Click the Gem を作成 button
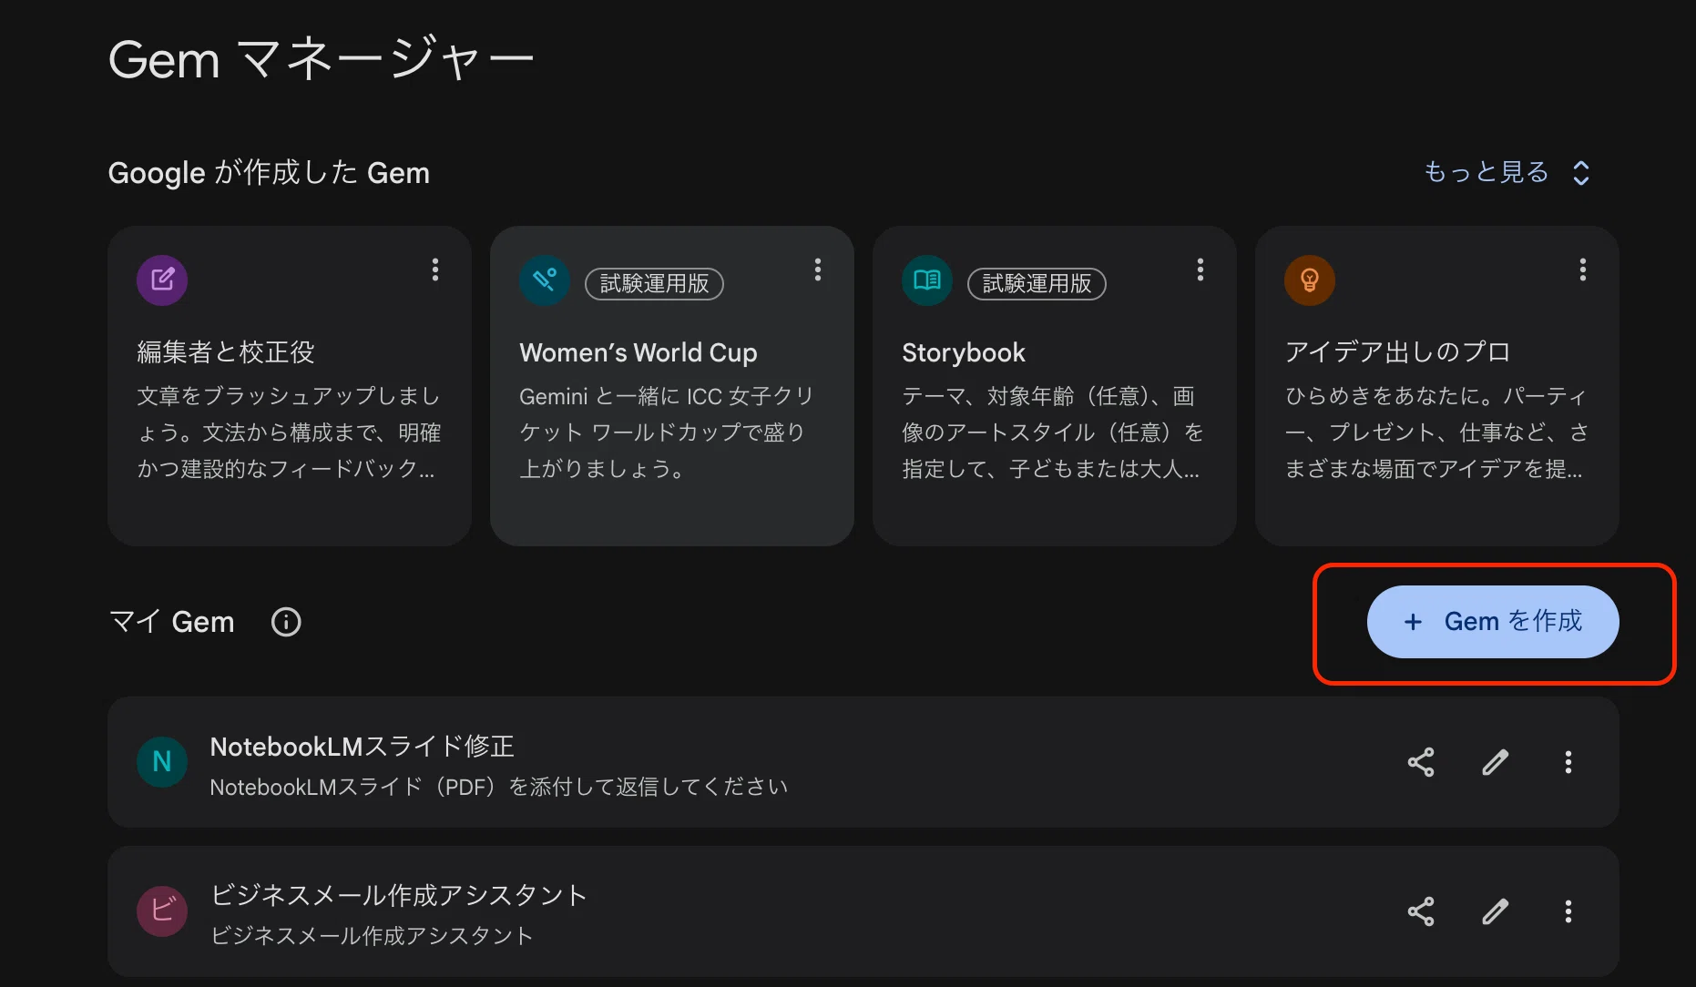Viewport: 1696px width, 987px height. (1493, 622)
